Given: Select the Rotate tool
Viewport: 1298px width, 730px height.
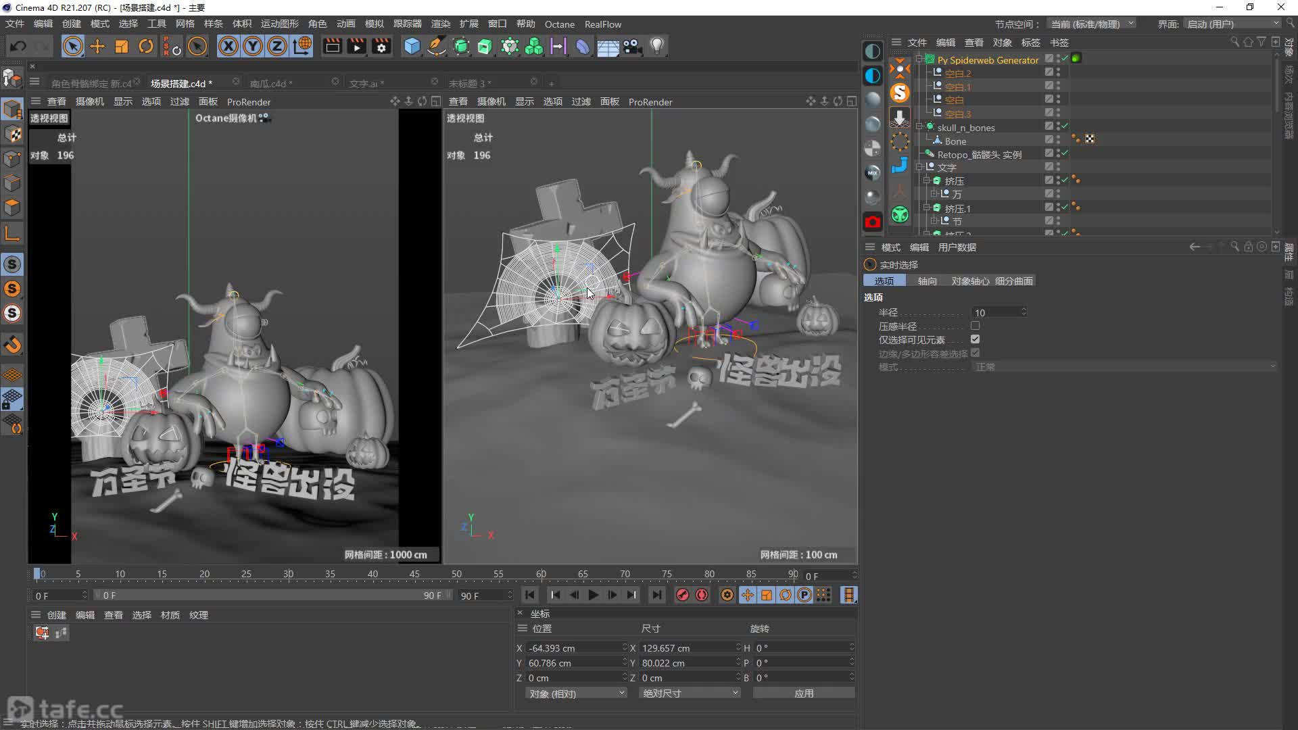Looking at the screenshot, I should [x=145, y=46].
